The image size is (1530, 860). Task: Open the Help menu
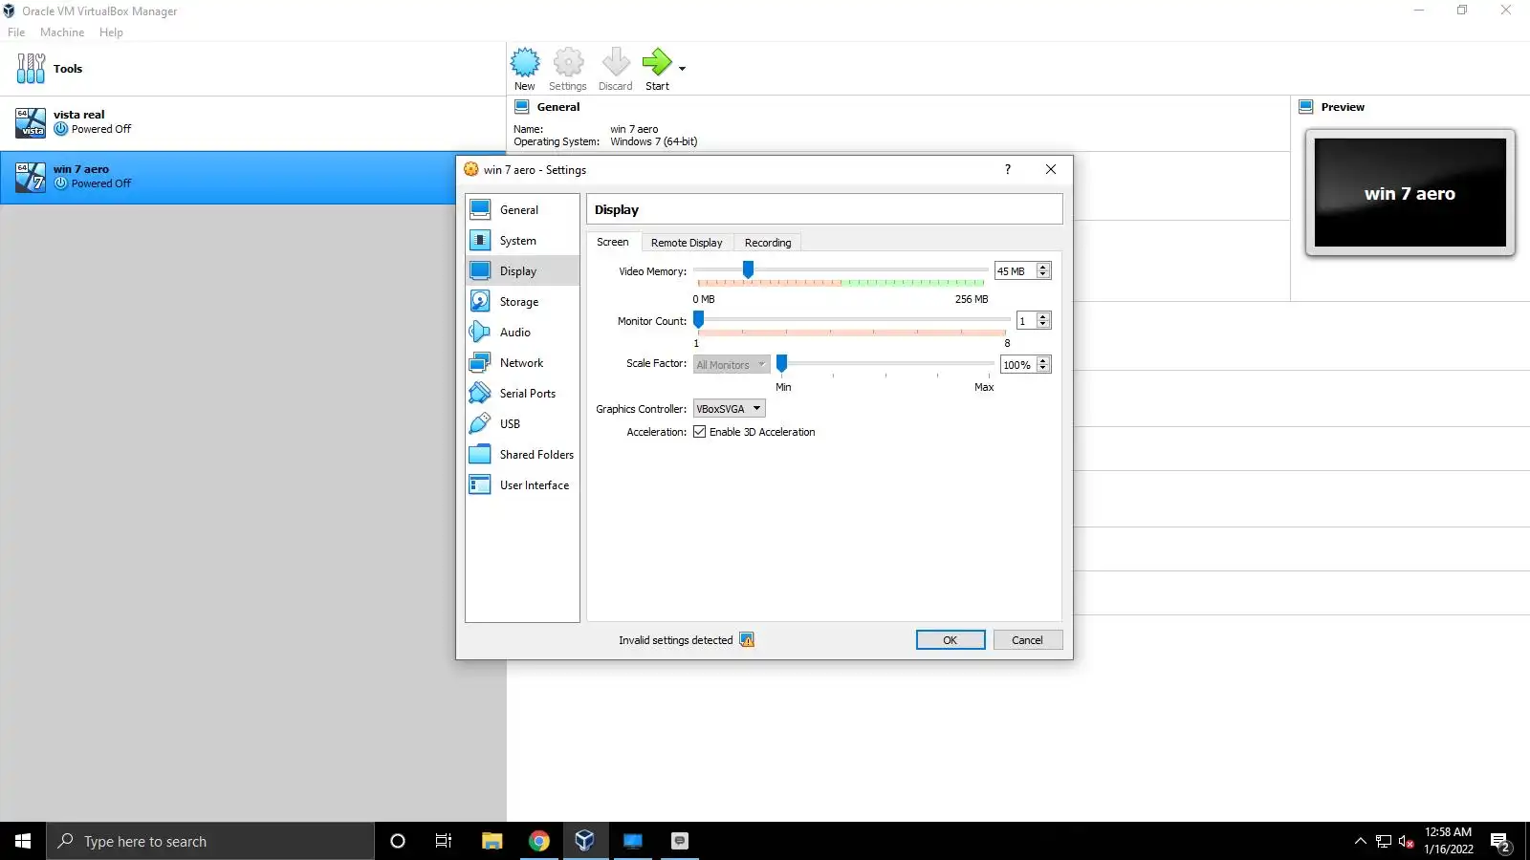click(111, 32)
